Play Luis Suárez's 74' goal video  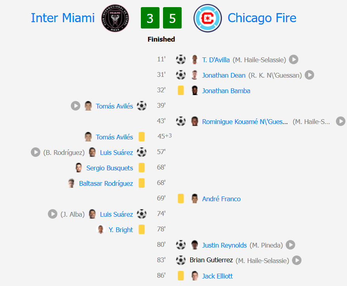(x=53, y=214)
